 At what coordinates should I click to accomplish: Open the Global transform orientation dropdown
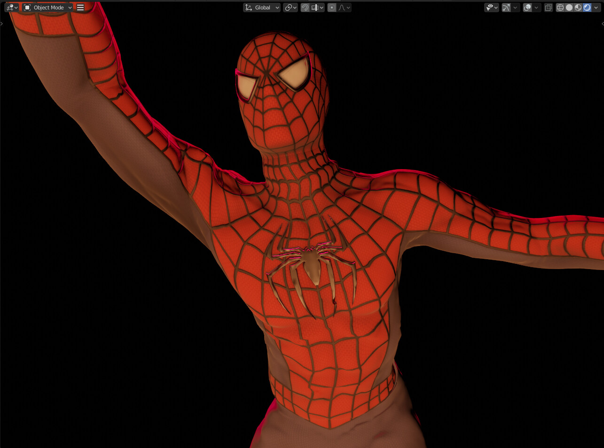coord(262,8)
